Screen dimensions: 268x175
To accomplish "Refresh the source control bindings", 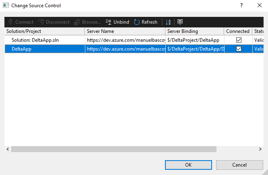I will [145, 22].
